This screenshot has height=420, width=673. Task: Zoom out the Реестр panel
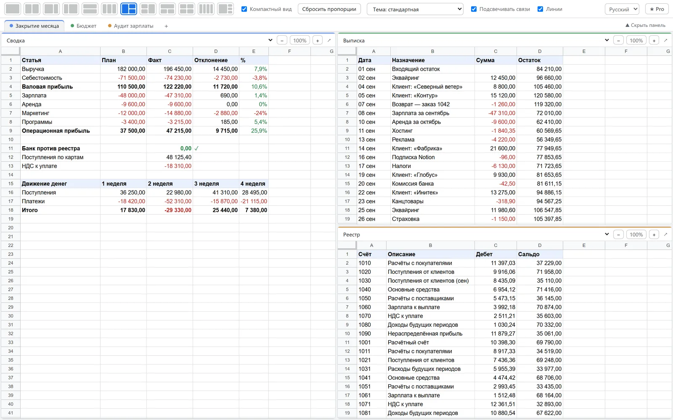(618, 234)
